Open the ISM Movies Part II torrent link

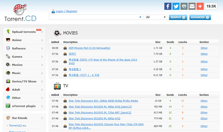(90, 48)
